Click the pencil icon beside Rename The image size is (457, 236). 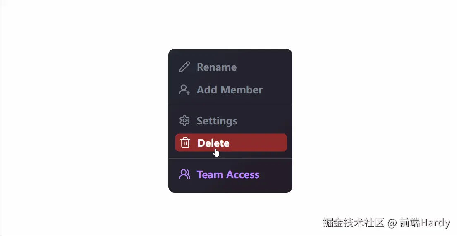point(184,67)
